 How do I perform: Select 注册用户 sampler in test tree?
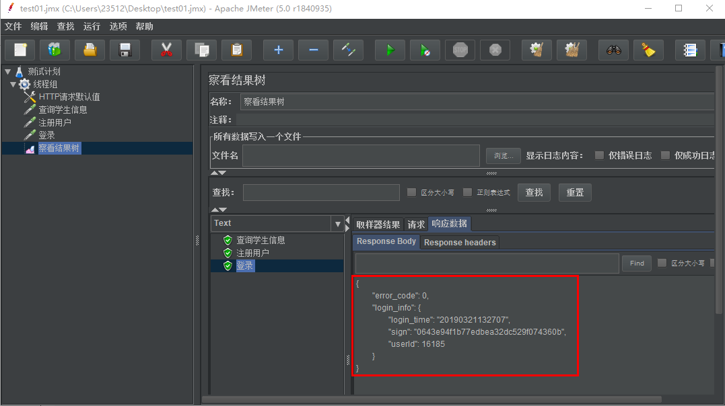tap(55, 122)
